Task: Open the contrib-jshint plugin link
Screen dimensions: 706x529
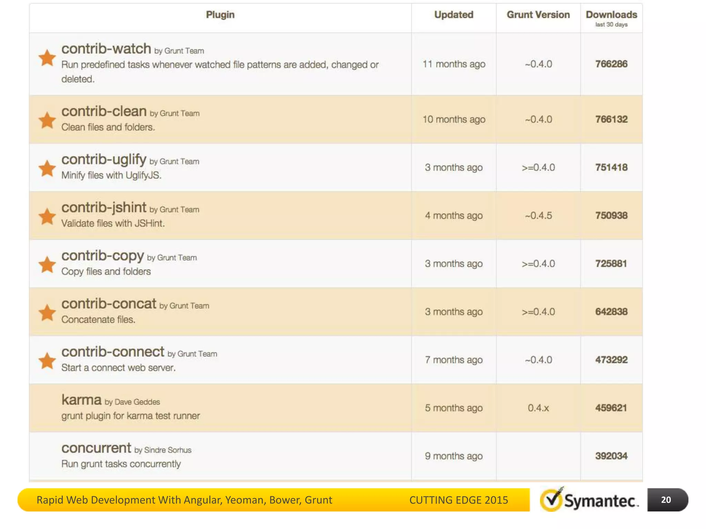Action: click(104, 208)
